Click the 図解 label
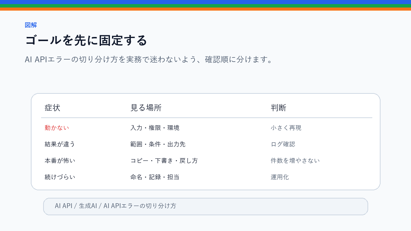 [x=31, y=25]
